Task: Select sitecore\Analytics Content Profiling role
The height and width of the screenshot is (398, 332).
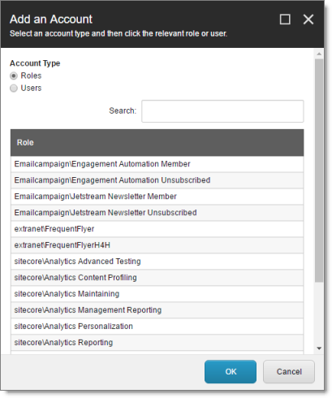Action: [157, 278]
